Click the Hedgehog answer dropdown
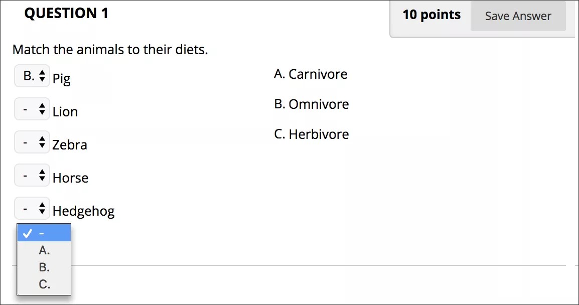 coord(32,209)
